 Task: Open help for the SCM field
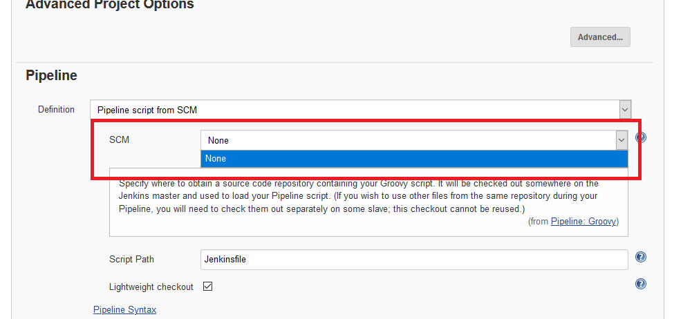click(x=641, y=138)
